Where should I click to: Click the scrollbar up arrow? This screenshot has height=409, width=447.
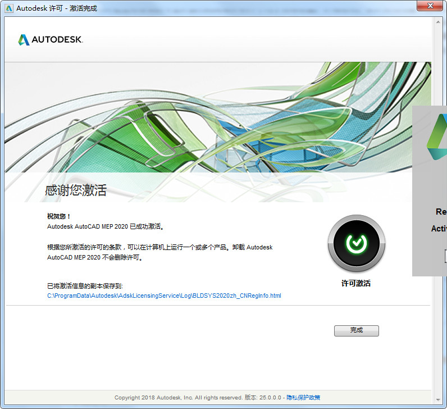click(x=438, y=22)
